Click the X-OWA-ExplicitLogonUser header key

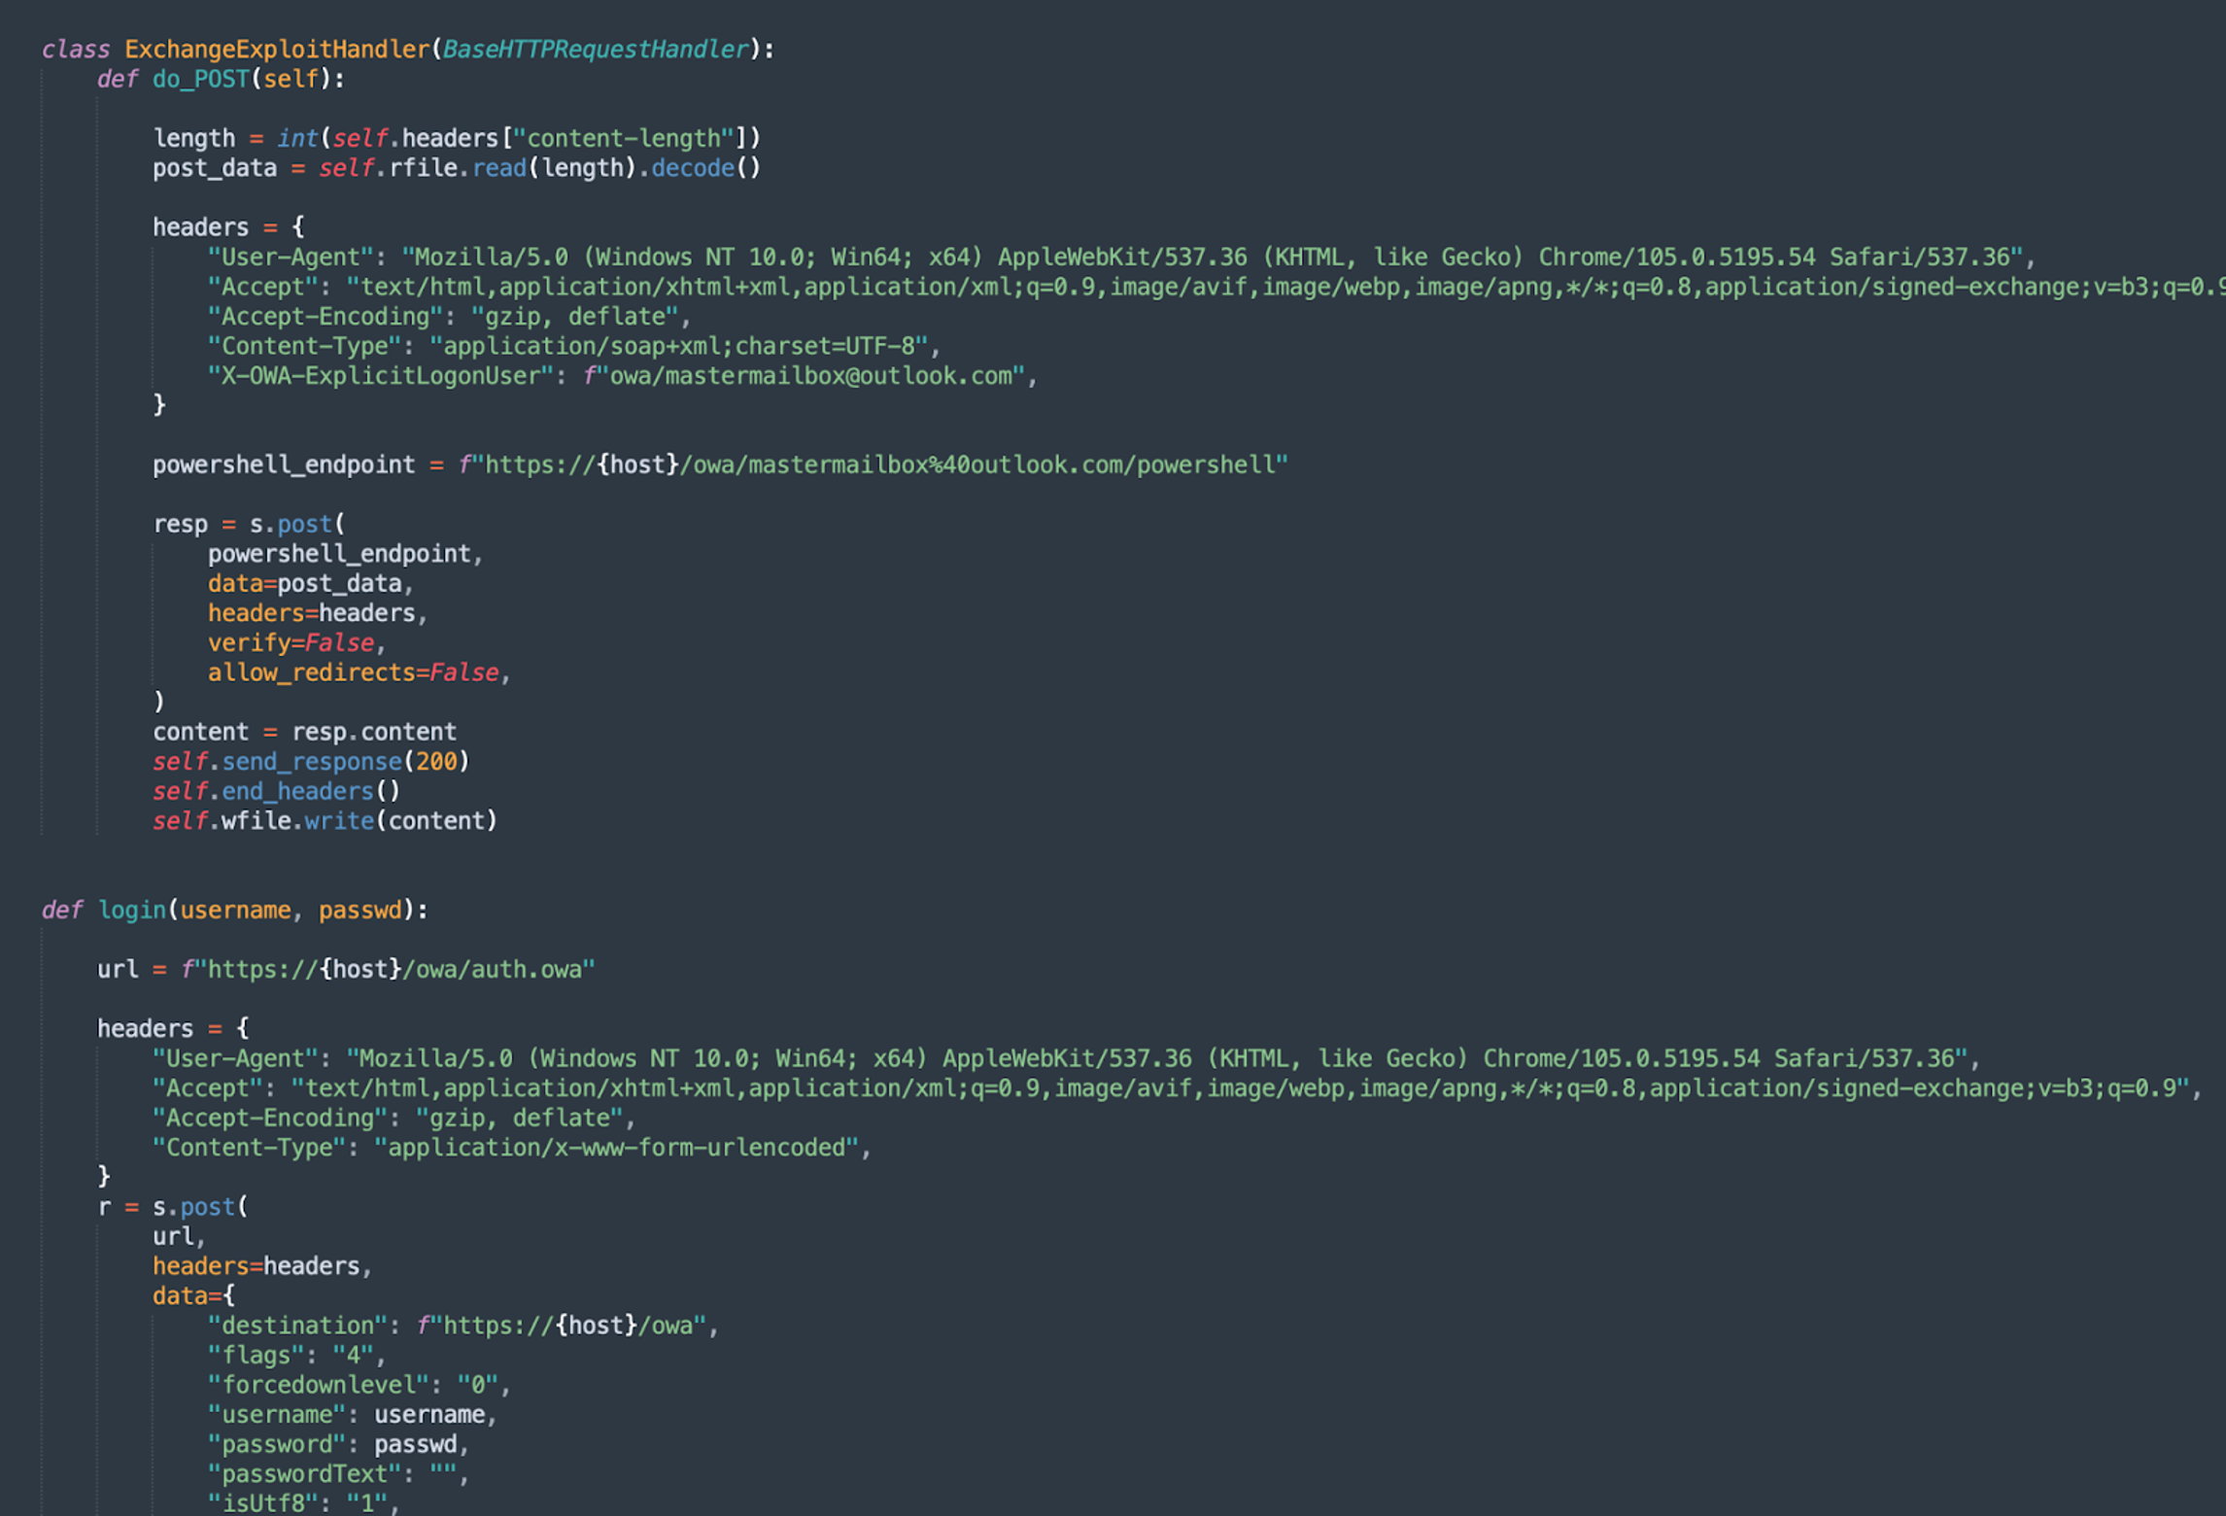tap(380, 376)
